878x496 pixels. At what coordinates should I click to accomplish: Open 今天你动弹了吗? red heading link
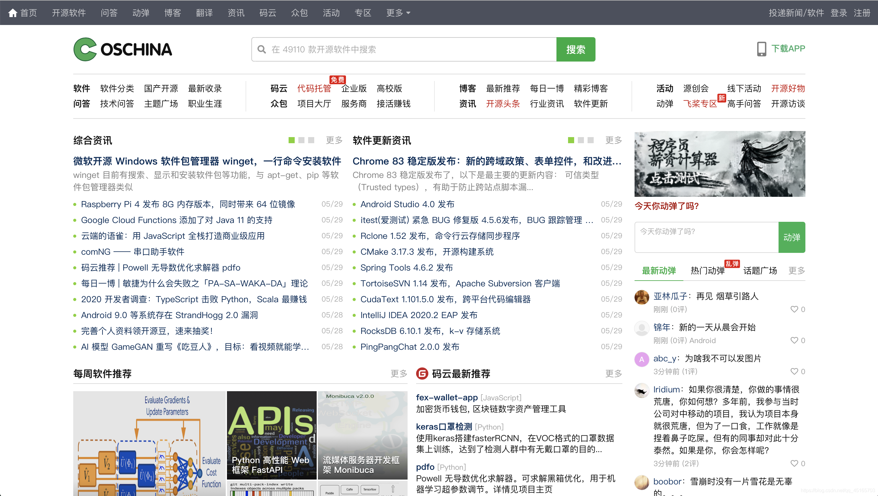tap(667, 206)
